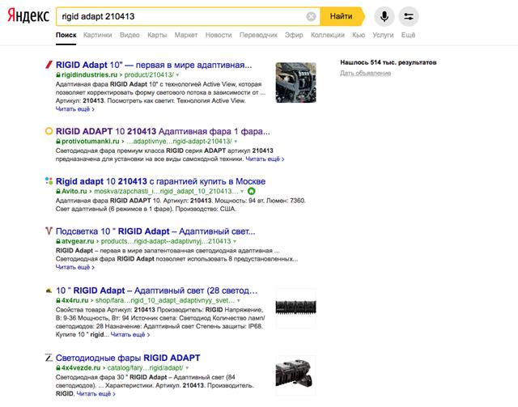
Task: Click the atvgear.ru favicon
Action: [49, 230]
